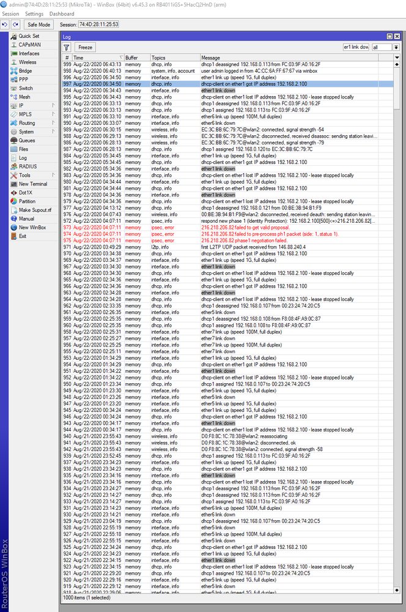
Task: Expand the IP submenu
Action: click(21, 105)
